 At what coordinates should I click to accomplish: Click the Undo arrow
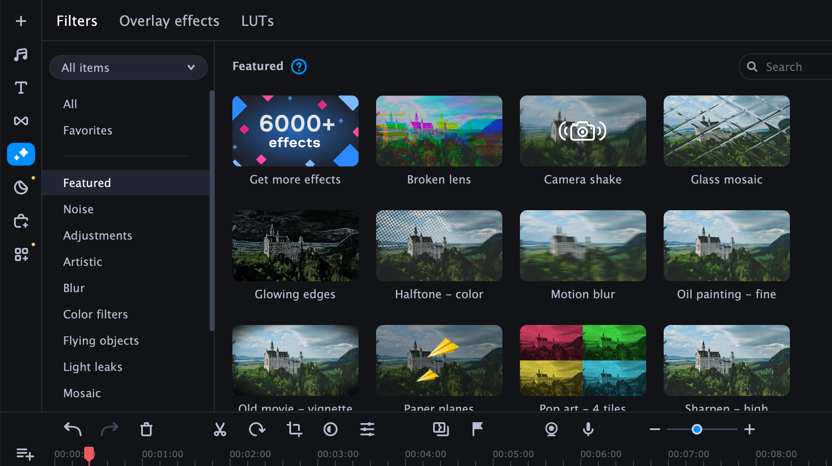pyautogui.click(x=73, y=429)
